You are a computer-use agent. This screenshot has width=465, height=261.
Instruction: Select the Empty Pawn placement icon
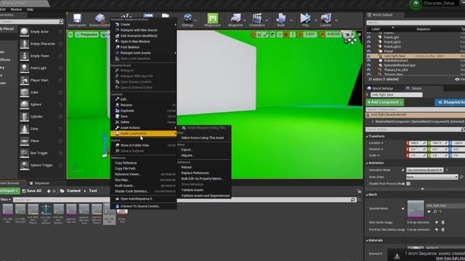24,56
